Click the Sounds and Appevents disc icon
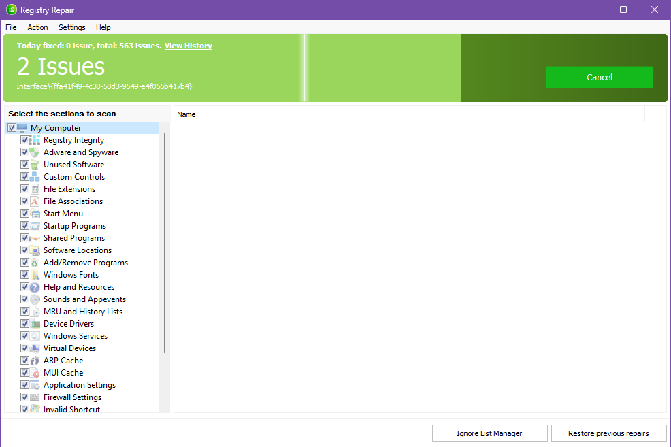The height and width of the screenshot is (447, 671). [x=35, y=299]
